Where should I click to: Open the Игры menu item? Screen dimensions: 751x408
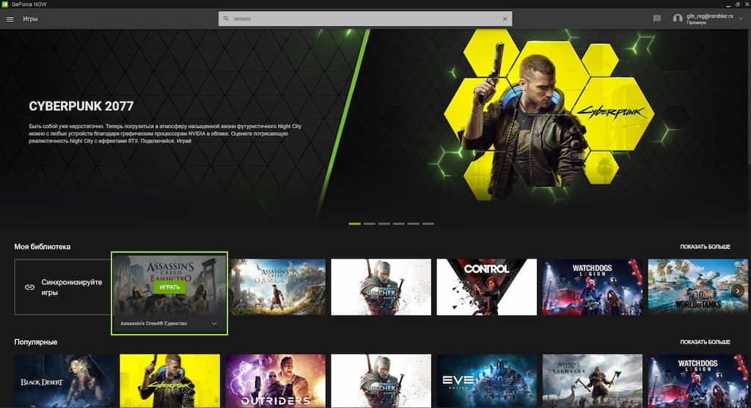[x=30, y=19]
